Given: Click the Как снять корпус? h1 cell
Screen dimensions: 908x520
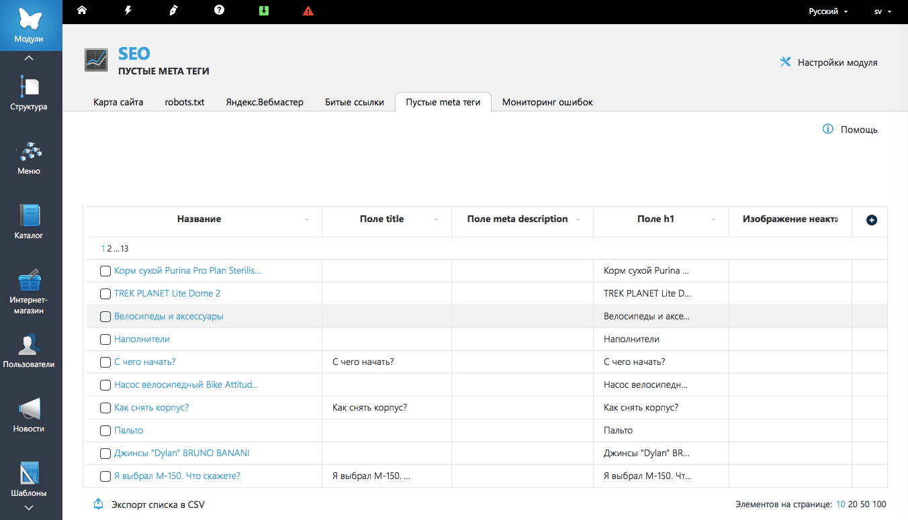Looking at the screenshot, I should point(662,408).
